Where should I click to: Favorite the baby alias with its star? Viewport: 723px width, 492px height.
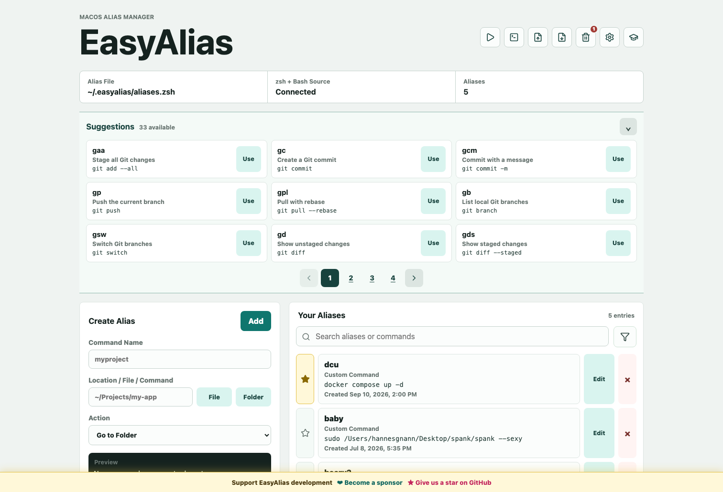(305, 433)
